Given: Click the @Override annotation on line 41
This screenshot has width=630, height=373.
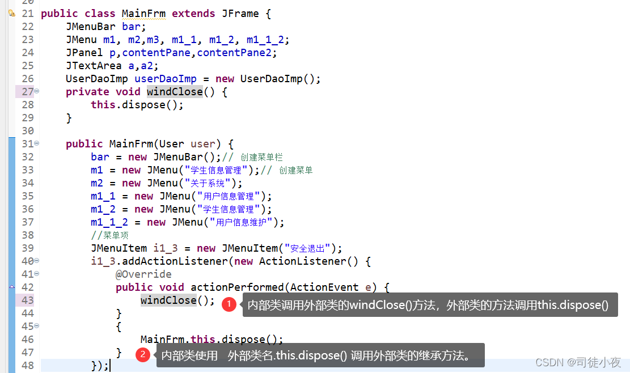Looking at the screenshot, I should point(143,274).
